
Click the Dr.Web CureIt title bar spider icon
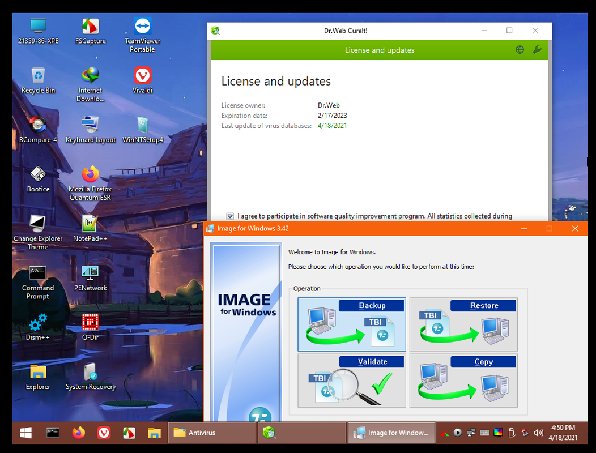215,31
